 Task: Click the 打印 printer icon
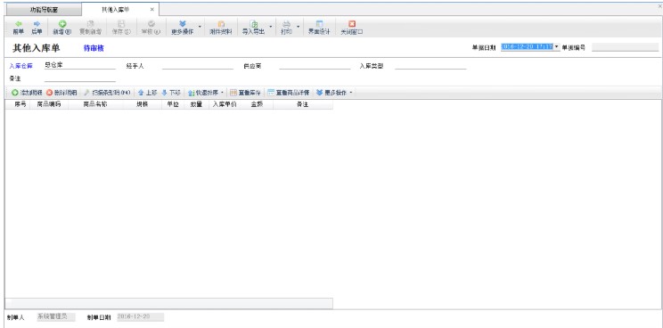point(287,24)
